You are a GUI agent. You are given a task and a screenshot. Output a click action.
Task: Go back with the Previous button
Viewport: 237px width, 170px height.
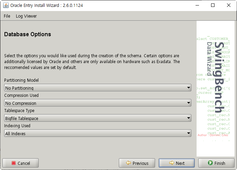[x=137, y=163]
